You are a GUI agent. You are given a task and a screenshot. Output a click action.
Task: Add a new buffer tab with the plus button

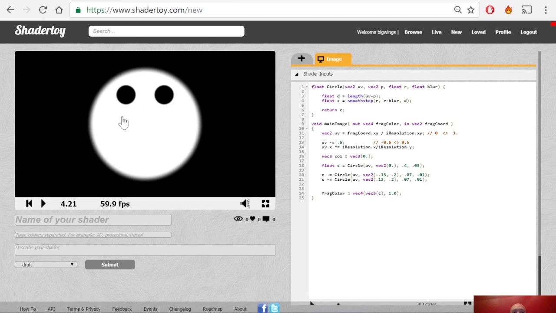[301, 59]
